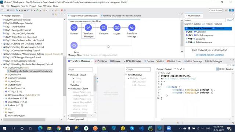Open Visual Studio Code from the taskbar
Image resolution: width=235 pixels, height=132 pixels.
click(141, 128)
